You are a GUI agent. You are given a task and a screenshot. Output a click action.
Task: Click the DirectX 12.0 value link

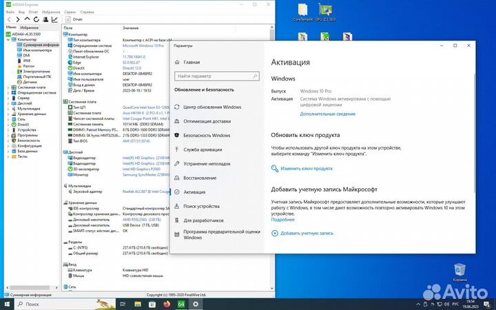[x=132, y=68]
